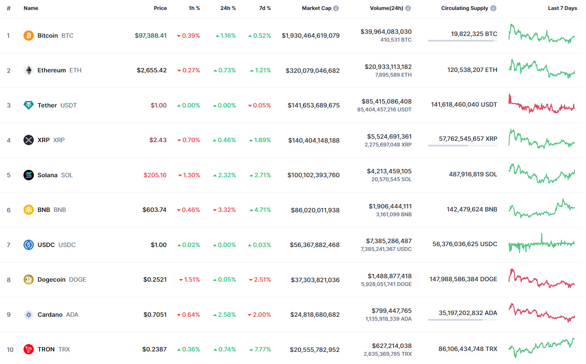
Task: Sort the table by Price column
Action: 160,8
